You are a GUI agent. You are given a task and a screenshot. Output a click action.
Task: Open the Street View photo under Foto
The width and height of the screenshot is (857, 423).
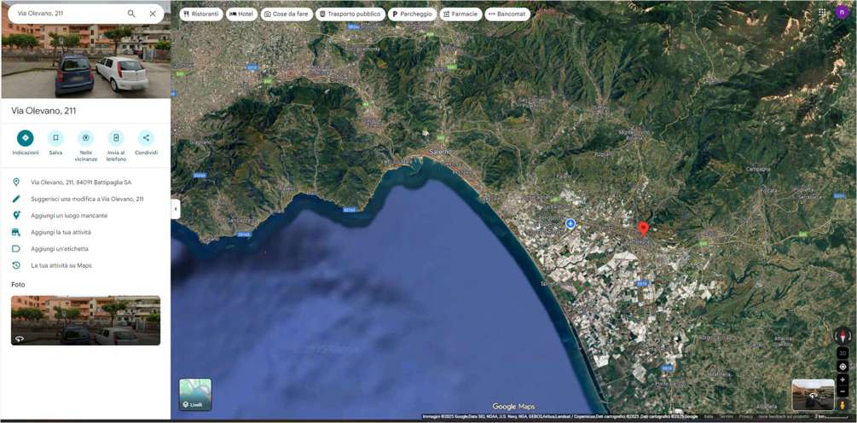tap(85, 320)
